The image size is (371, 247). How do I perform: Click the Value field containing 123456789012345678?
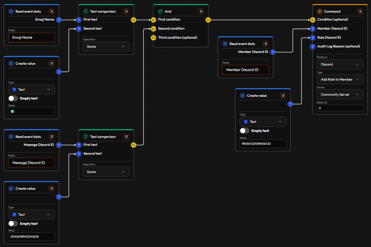click(x=31, y=237)
